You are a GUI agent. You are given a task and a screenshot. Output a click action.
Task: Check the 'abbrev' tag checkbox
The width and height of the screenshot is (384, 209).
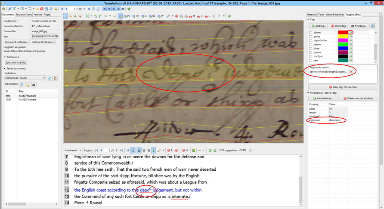311,33
